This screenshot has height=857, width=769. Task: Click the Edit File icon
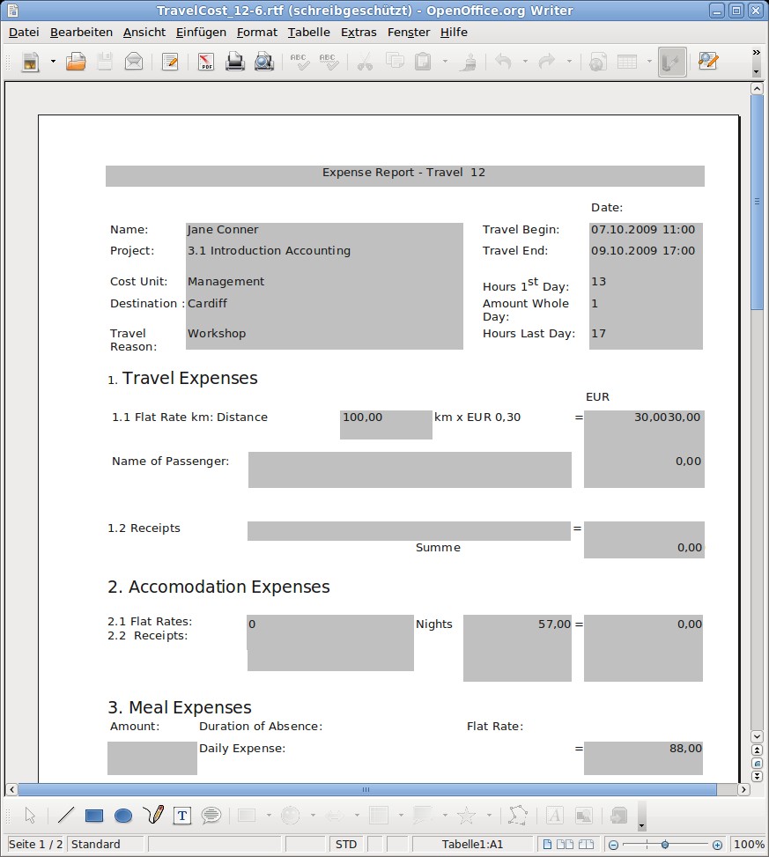click(x=170, y=62)
